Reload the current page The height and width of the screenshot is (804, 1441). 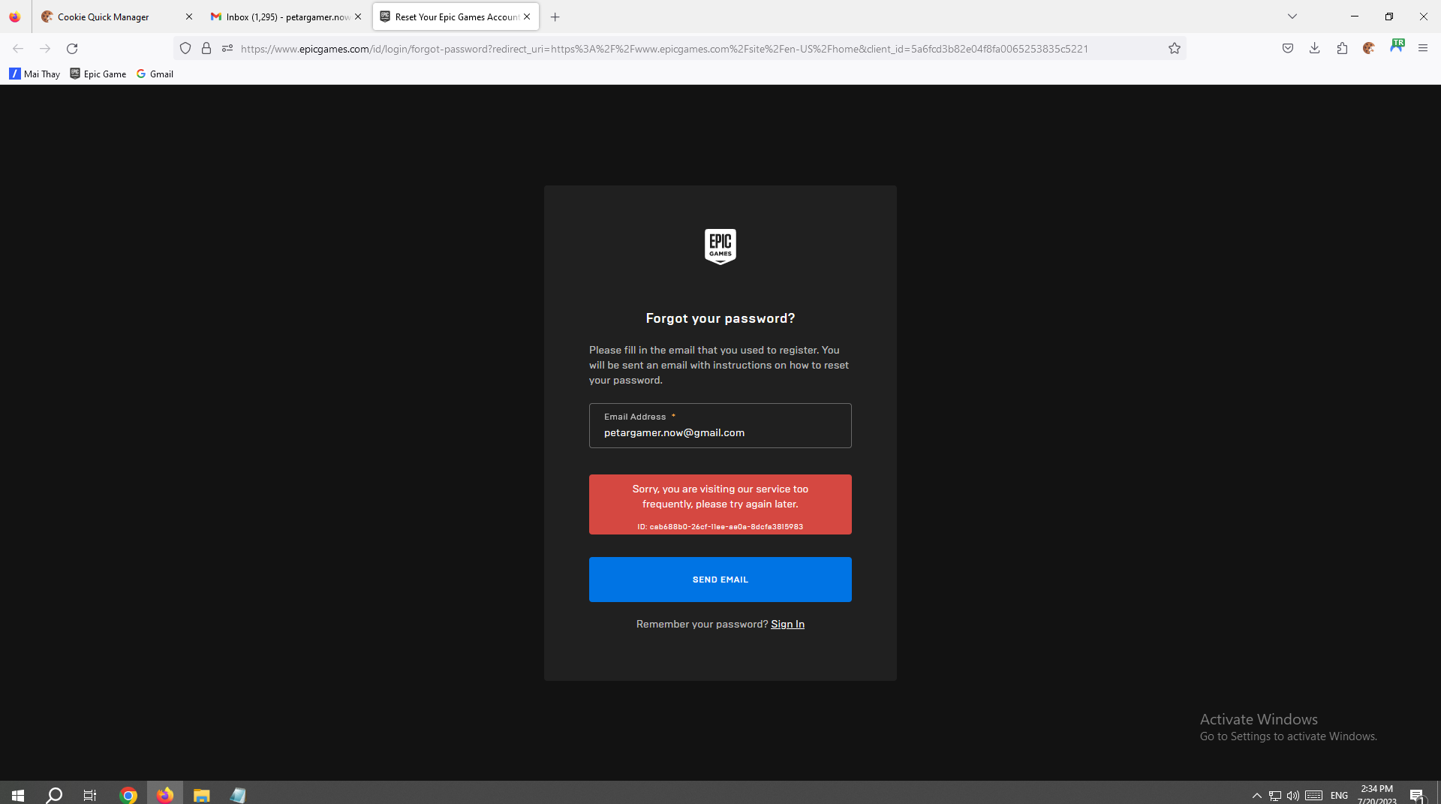[x=72, y=48]
